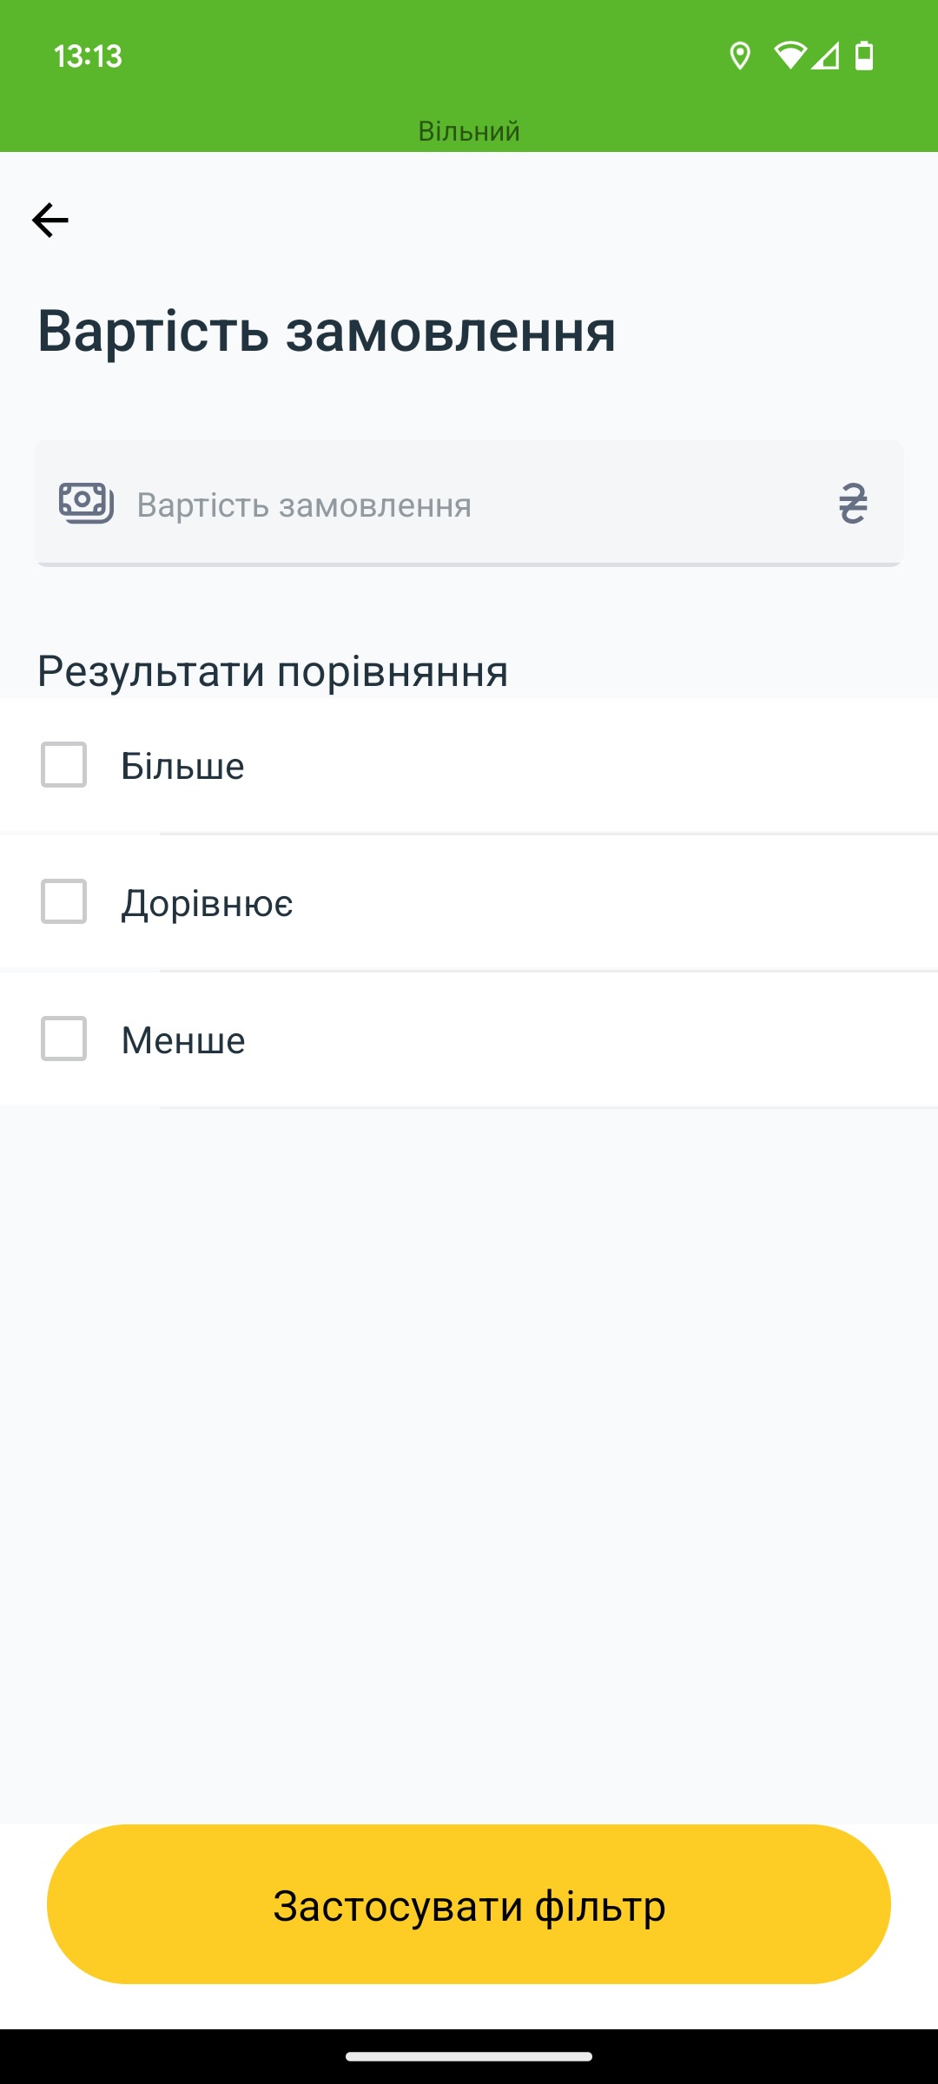938x2084 pixels.
Task: Click the banknote icon in the cost field
Action: click(x=86, y=504)
